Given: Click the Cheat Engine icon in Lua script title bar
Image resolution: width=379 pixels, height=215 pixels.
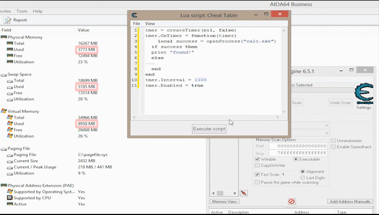Looking at the screenshot, I should [135, 15].
